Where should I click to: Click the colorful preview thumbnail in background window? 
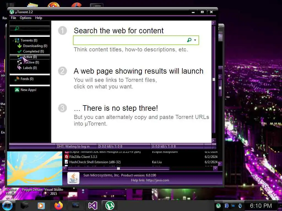(35, 168)
